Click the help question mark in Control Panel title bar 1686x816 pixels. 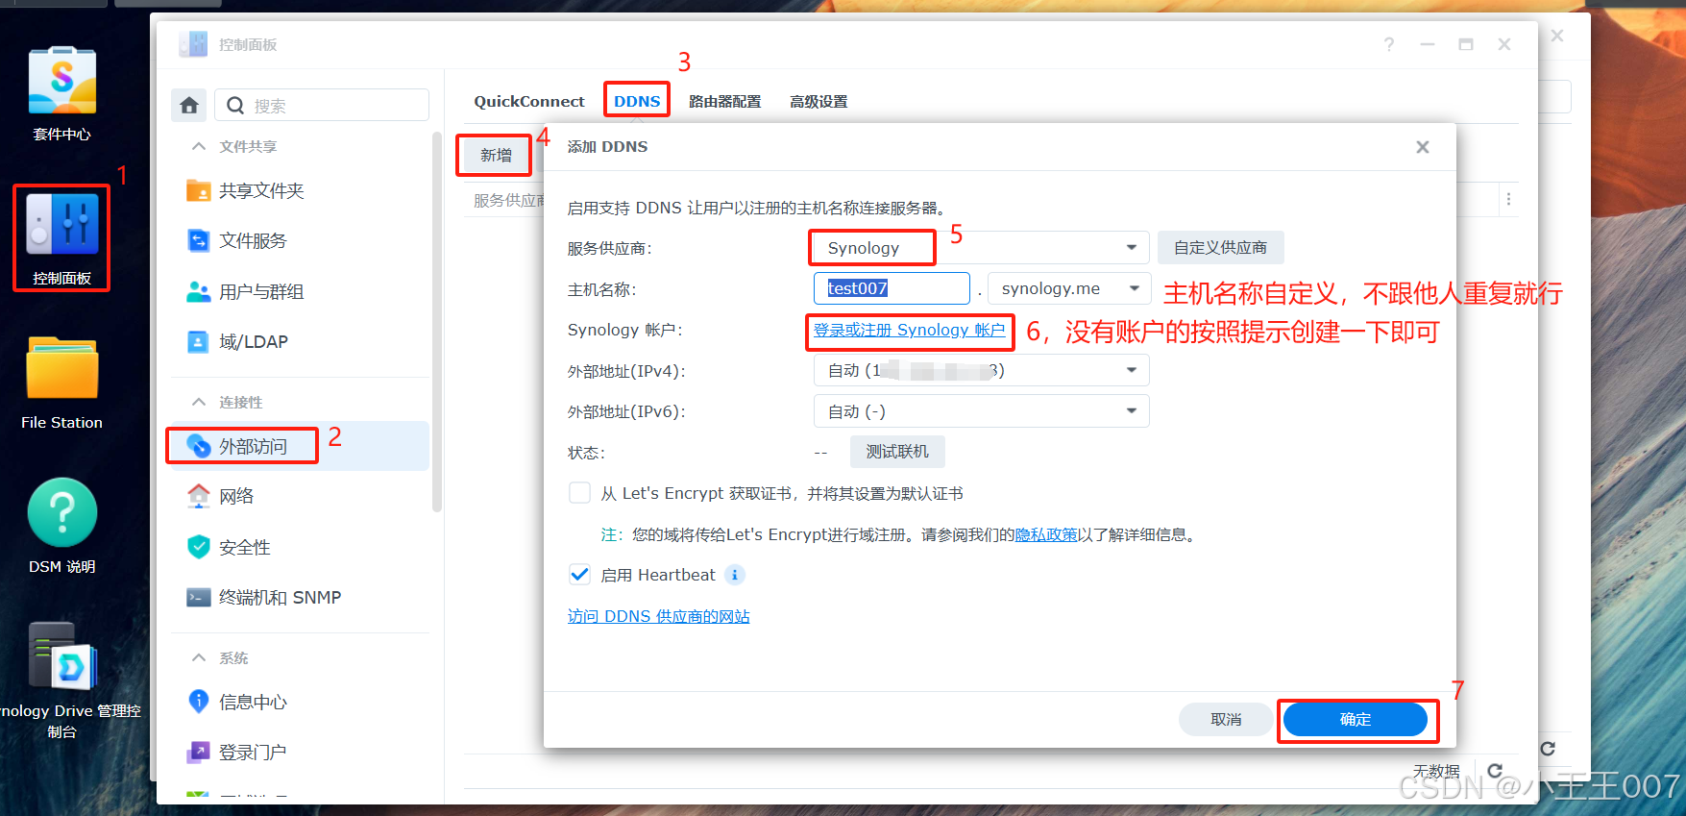(1389, 44)
